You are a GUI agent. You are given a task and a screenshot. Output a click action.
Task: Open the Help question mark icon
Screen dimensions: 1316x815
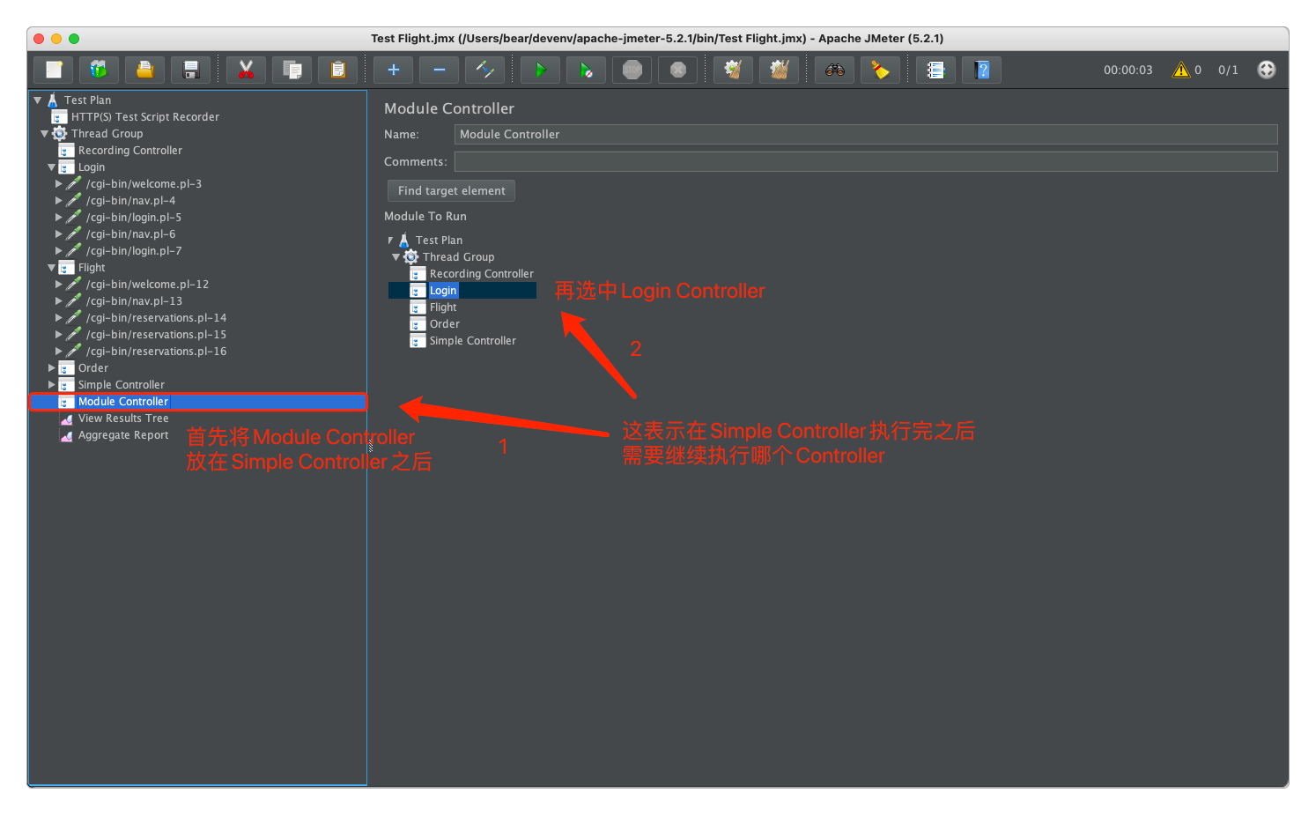pyautogui.click(x=982, y=70)
